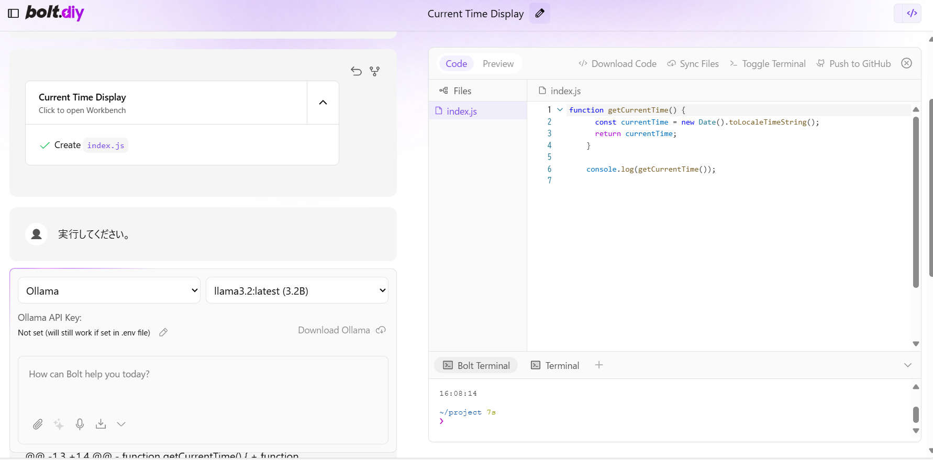The height and width of the screenshot is (460, 933).
Task: Collapse the artifact actions chevron
Action: click(323, 103)
